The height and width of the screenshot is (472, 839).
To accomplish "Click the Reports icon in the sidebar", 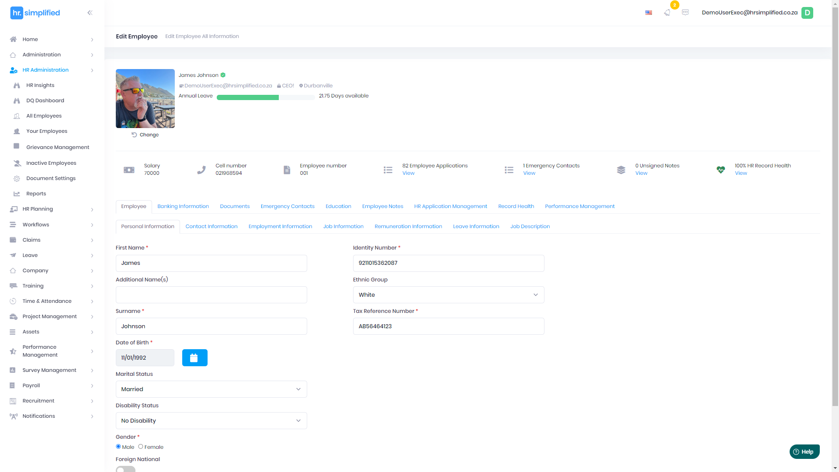I will pos(17,194).
